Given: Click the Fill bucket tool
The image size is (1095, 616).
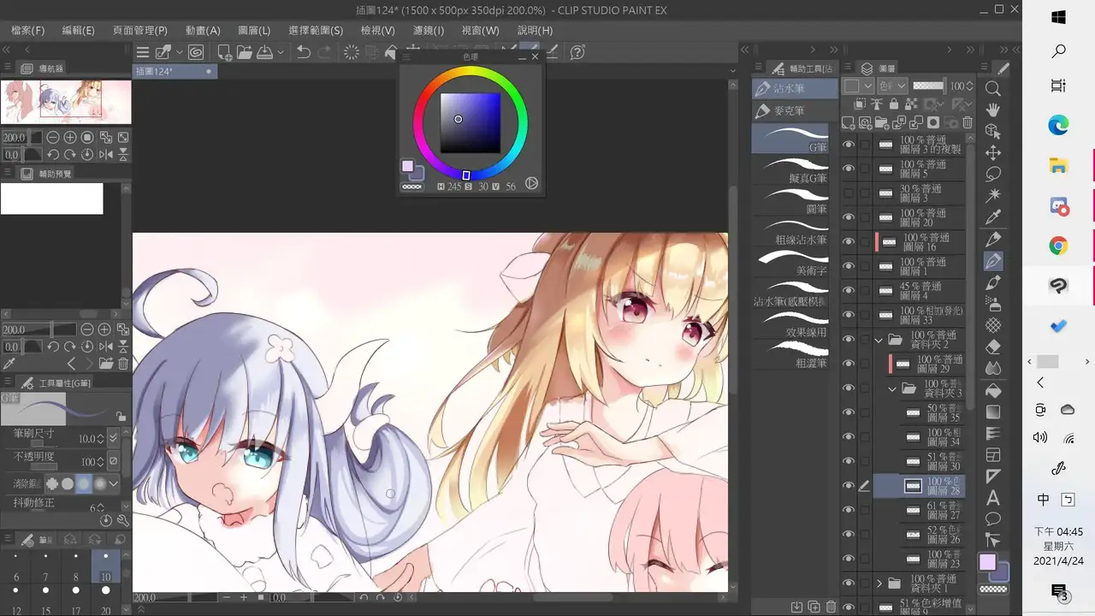Looking at the screenshot, I should (x=993, y=390).
